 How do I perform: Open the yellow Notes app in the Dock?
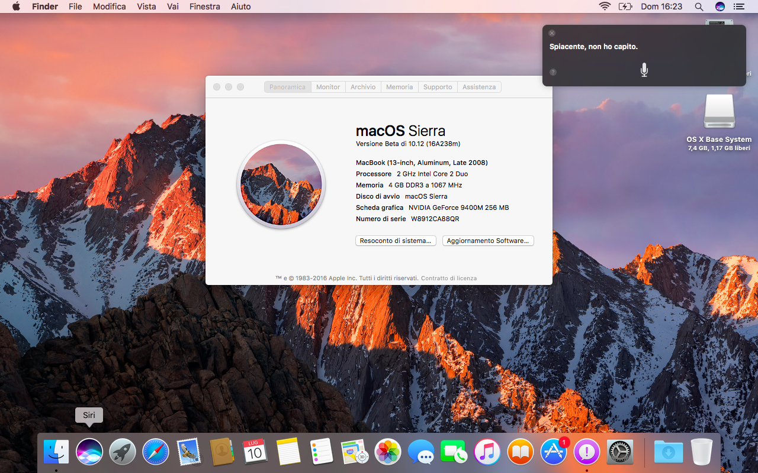click(288, 452)
